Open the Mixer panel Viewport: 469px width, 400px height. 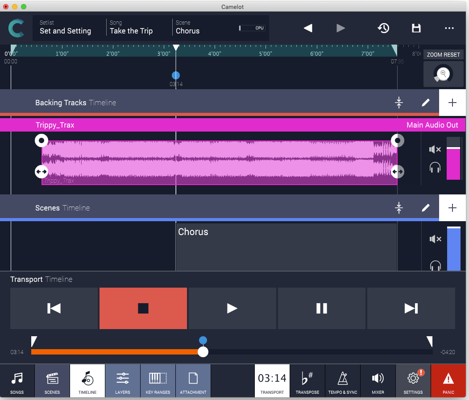pyautogui.click(x=378, y=380)
